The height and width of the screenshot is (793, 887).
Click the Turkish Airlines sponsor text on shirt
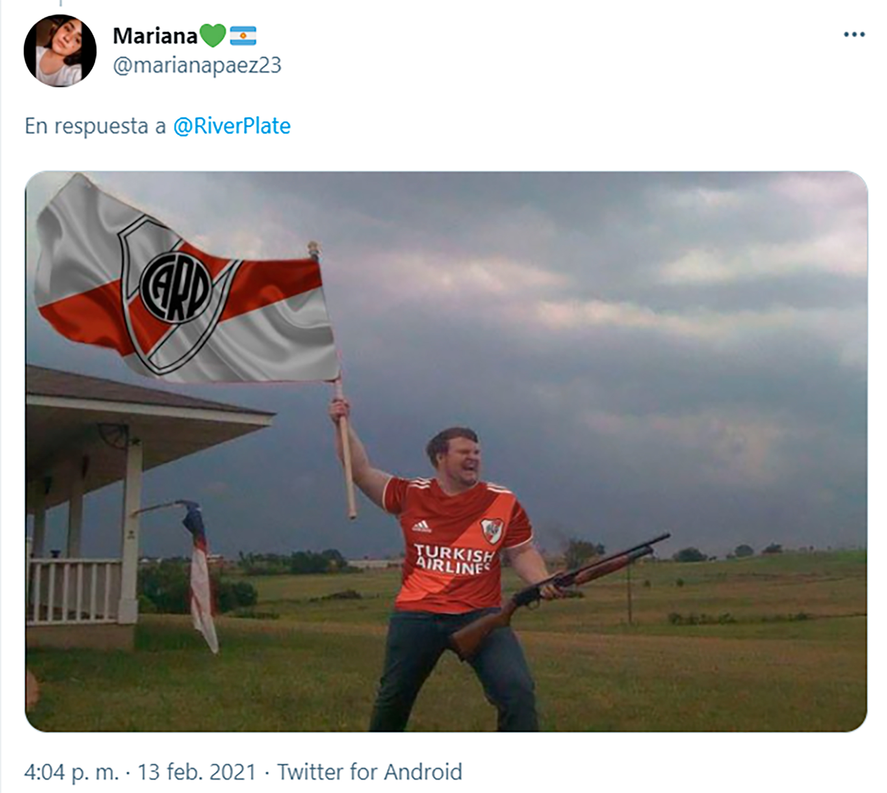(453, 558)
